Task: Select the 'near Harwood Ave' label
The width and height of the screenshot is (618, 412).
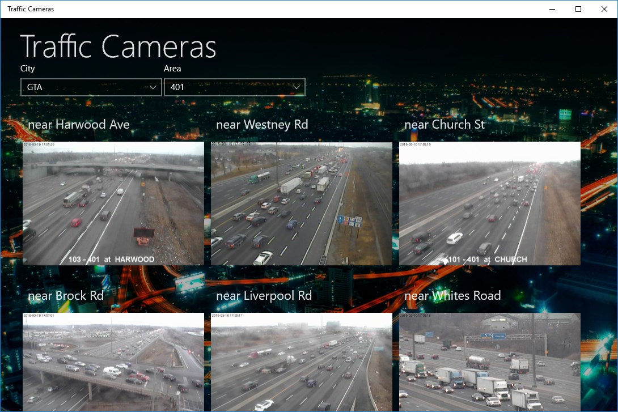Action: tap(79, 125)
